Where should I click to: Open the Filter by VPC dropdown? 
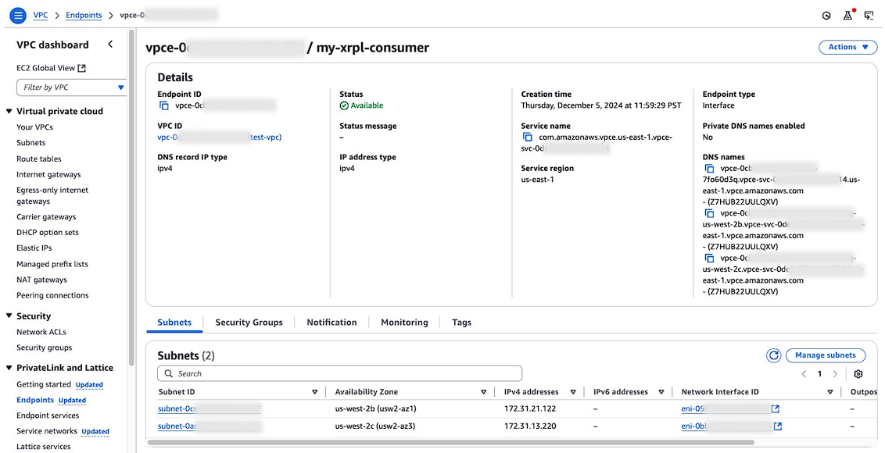tap(71, 87)
